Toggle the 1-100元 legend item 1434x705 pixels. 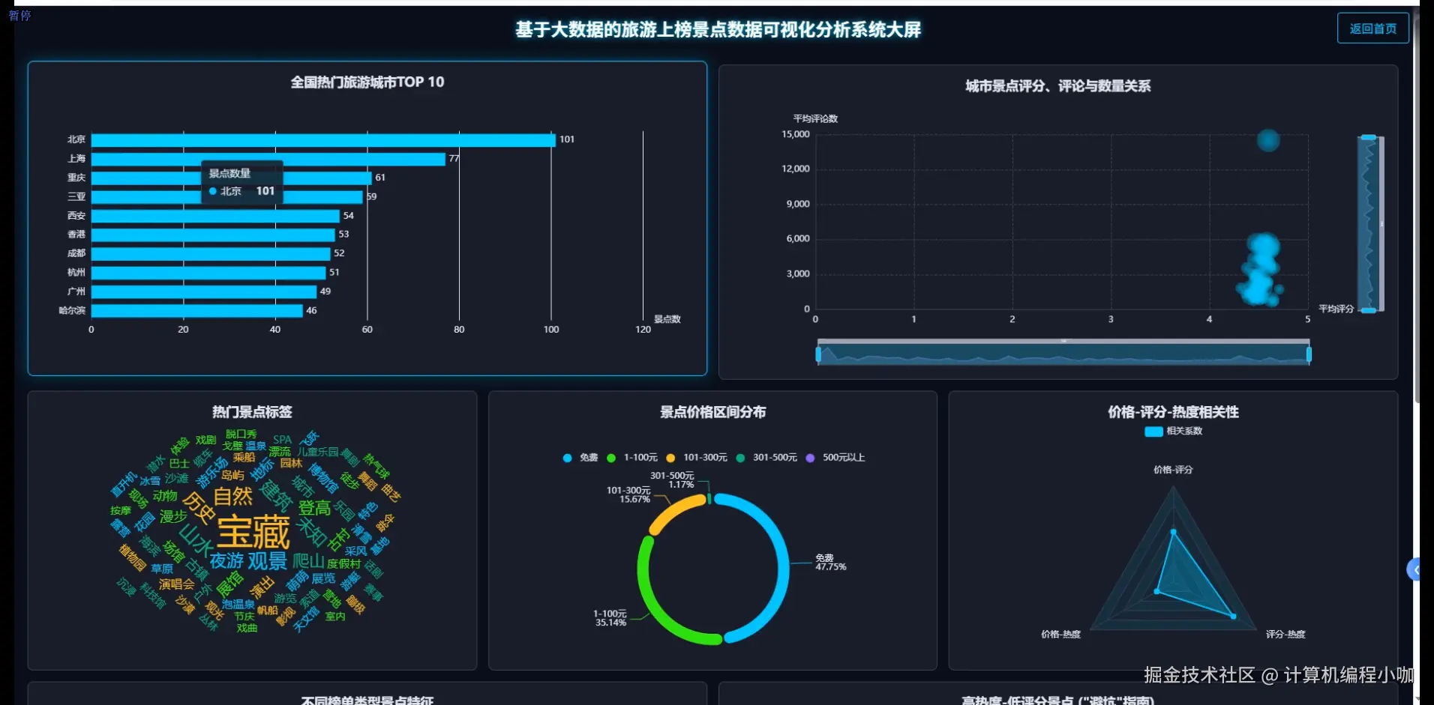631,458
